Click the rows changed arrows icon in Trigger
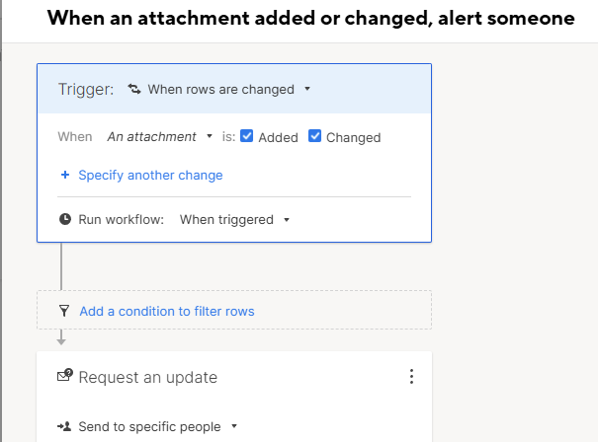598x442 pixels. click(134, 89)
